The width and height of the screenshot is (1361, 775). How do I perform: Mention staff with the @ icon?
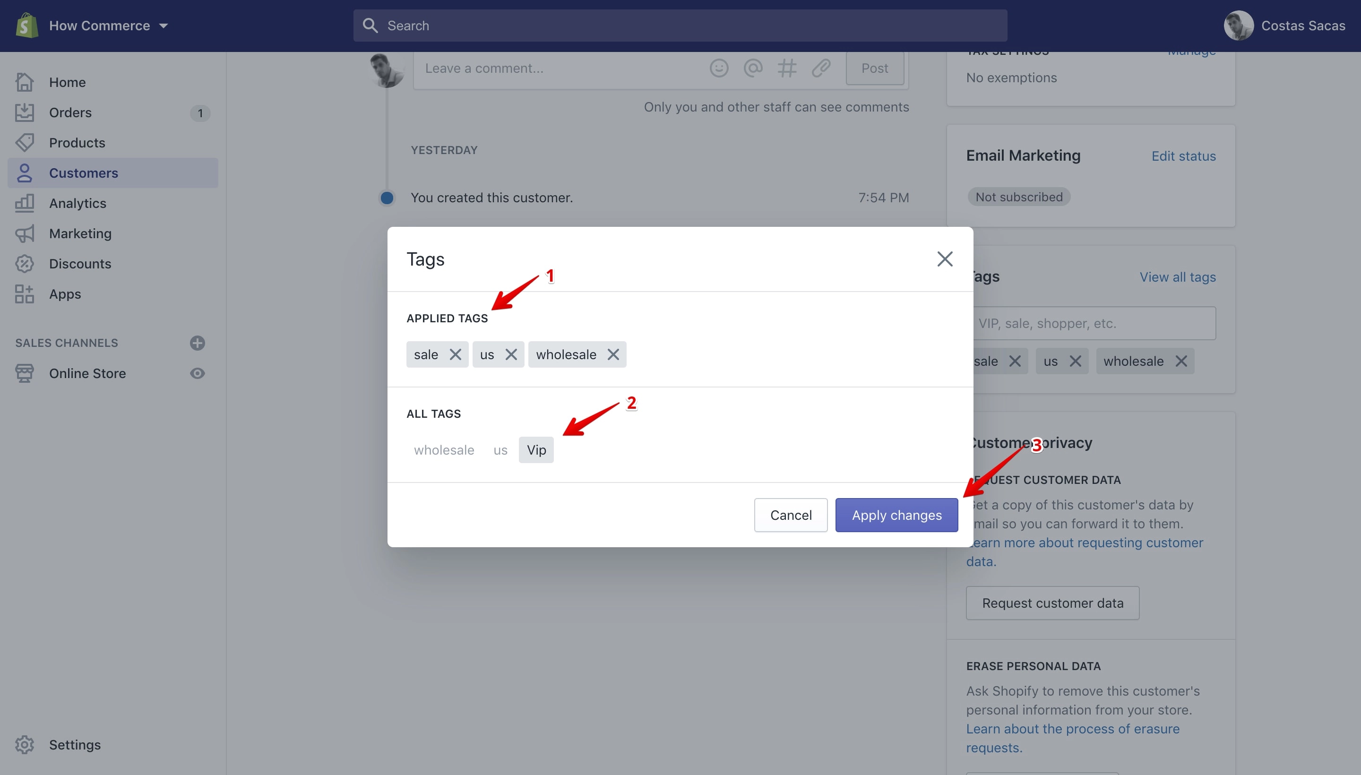pyautogui.click(x=753, y=68)
